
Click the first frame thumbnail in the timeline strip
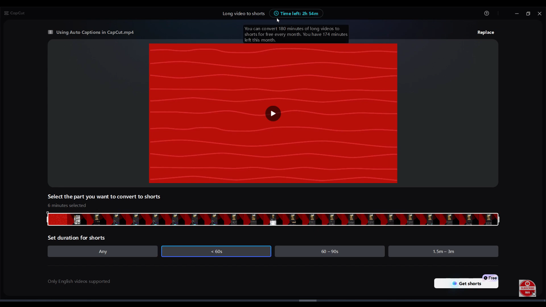coord(58,219)
